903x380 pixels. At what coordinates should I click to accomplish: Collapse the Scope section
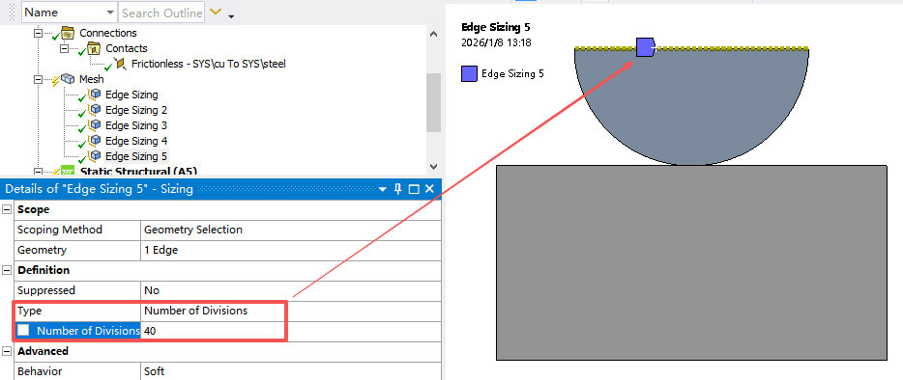pyautogui.click(x=7, y=209)
